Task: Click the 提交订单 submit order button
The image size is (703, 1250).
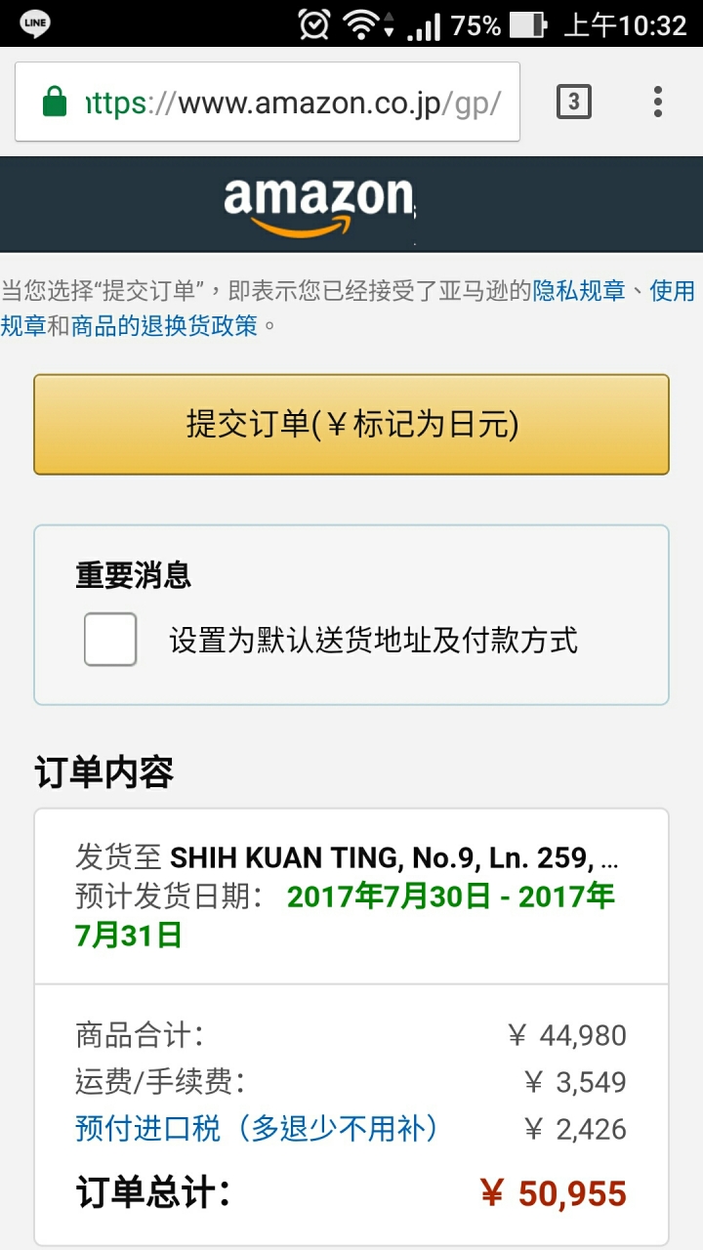Action: pos(351,425)
